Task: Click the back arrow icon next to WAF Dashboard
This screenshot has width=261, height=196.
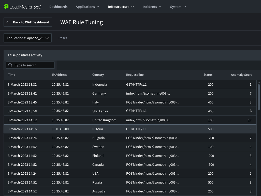Action: coord(8,22)
